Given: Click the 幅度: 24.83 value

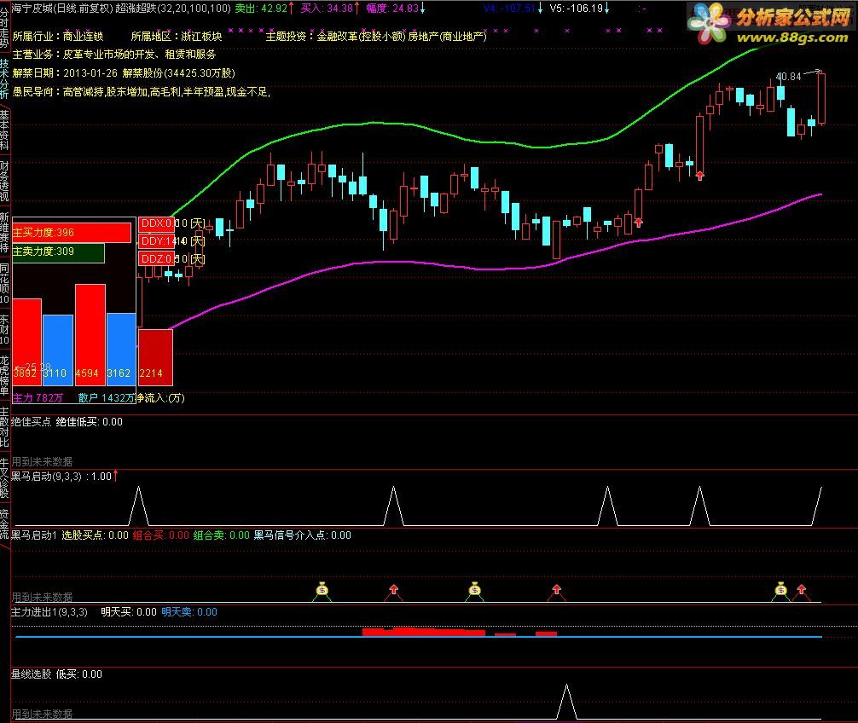Looking at the screenshot, I should pos(391,9).
